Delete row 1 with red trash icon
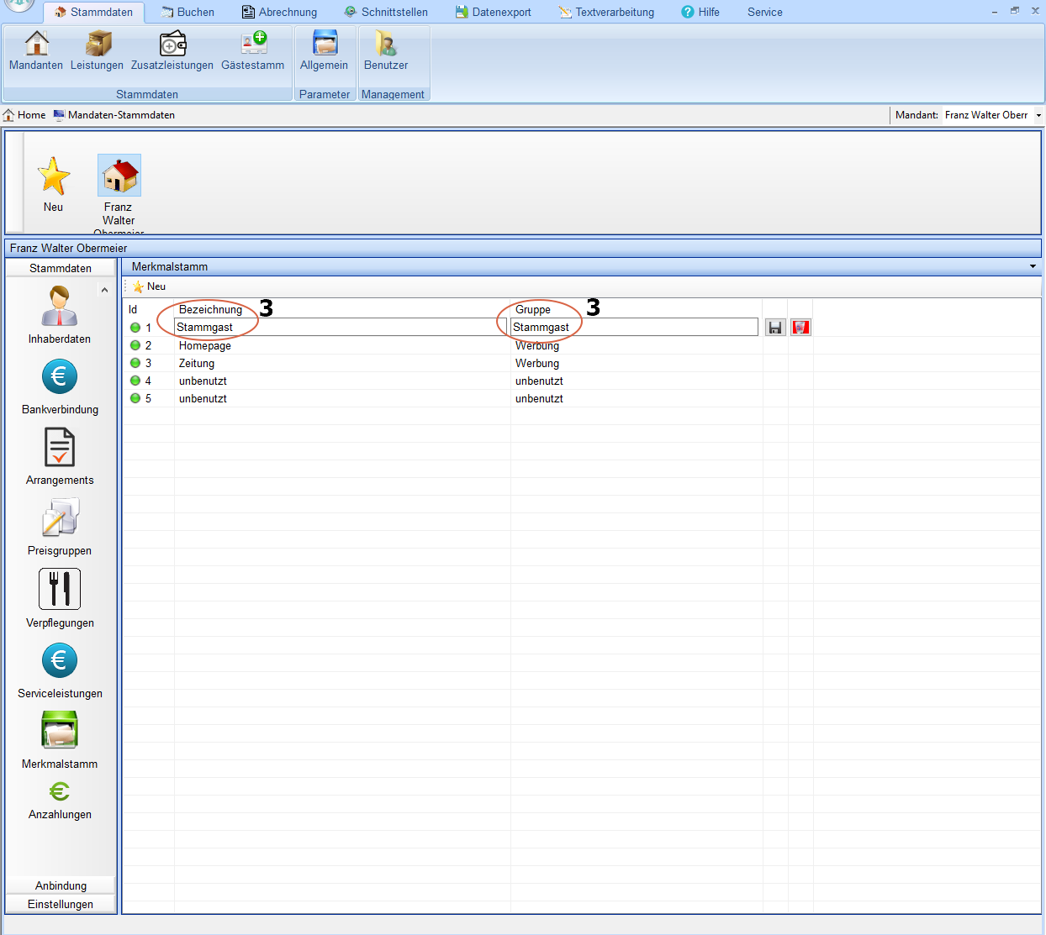The width and height of the screenshot is (1046, 935). pos(800,328)
